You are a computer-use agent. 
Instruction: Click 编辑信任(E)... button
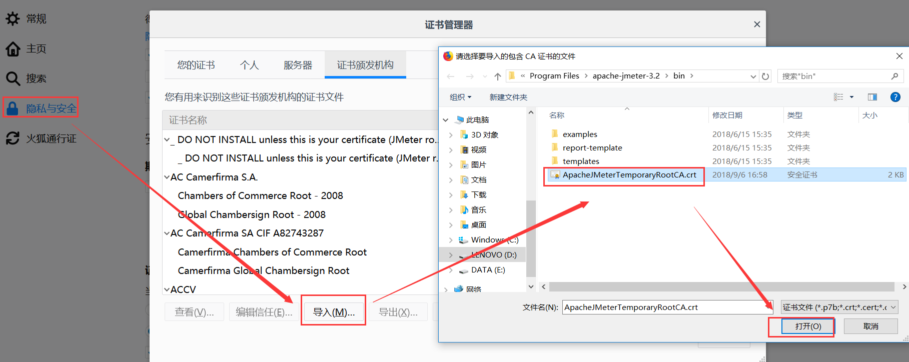(264, 312)
